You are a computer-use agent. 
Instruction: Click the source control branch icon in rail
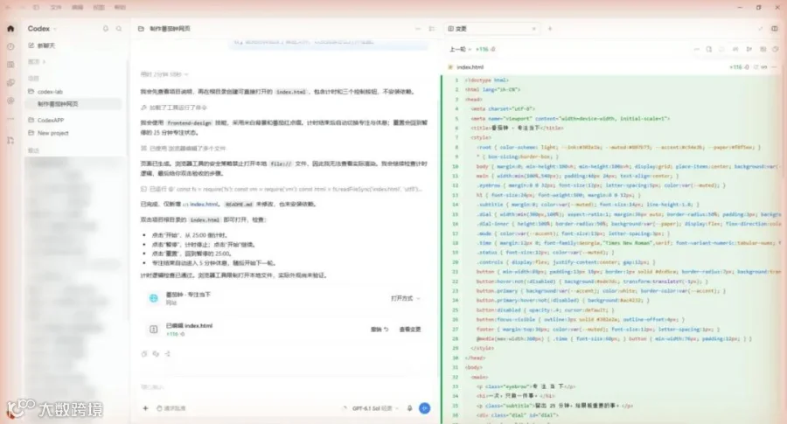10,141
